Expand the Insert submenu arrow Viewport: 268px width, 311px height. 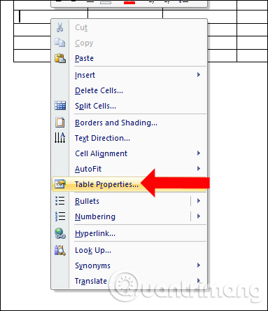point(199,75)
